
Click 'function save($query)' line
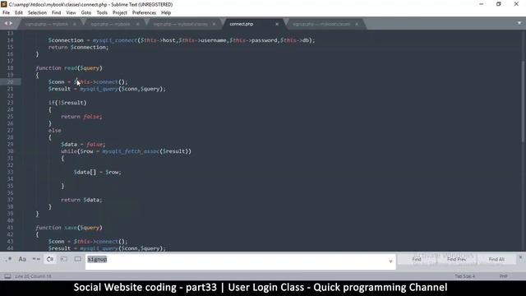coord(69,228)
